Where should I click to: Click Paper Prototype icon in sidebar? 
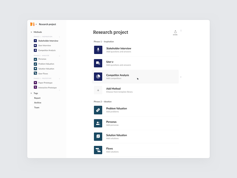[35, 83]
